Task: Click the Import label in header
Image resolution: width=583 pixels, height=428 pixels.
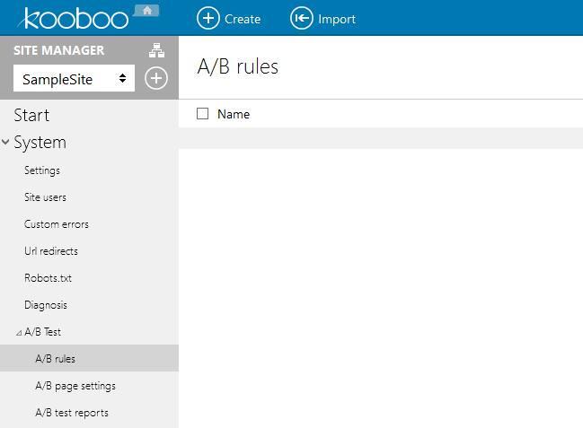Action: click(x=337, y=20)
